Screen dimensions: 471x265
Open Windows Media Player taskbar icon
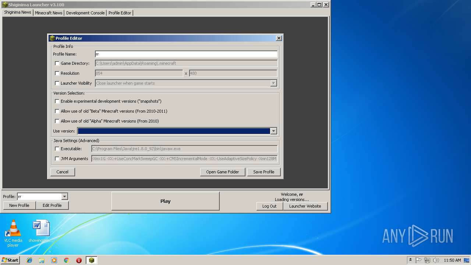click(x=54, y=260)
